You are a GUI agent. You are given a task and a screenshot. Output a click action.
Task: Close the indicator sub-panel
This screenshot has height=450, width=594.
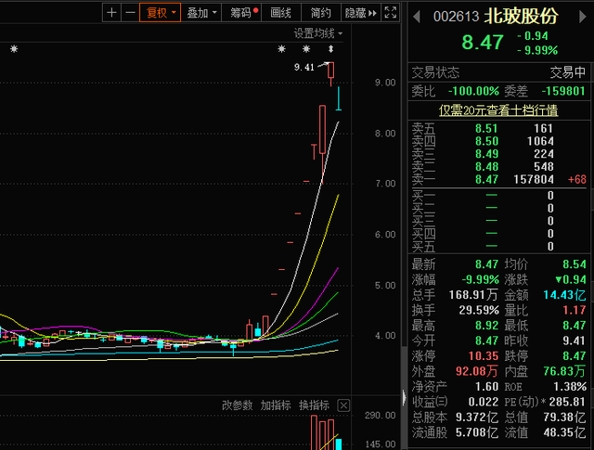pos(343,405)
